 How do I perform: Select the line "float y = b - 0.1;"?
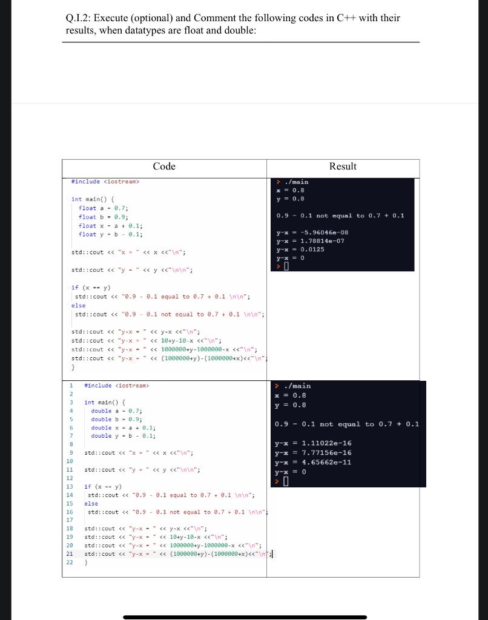point(110,234)
